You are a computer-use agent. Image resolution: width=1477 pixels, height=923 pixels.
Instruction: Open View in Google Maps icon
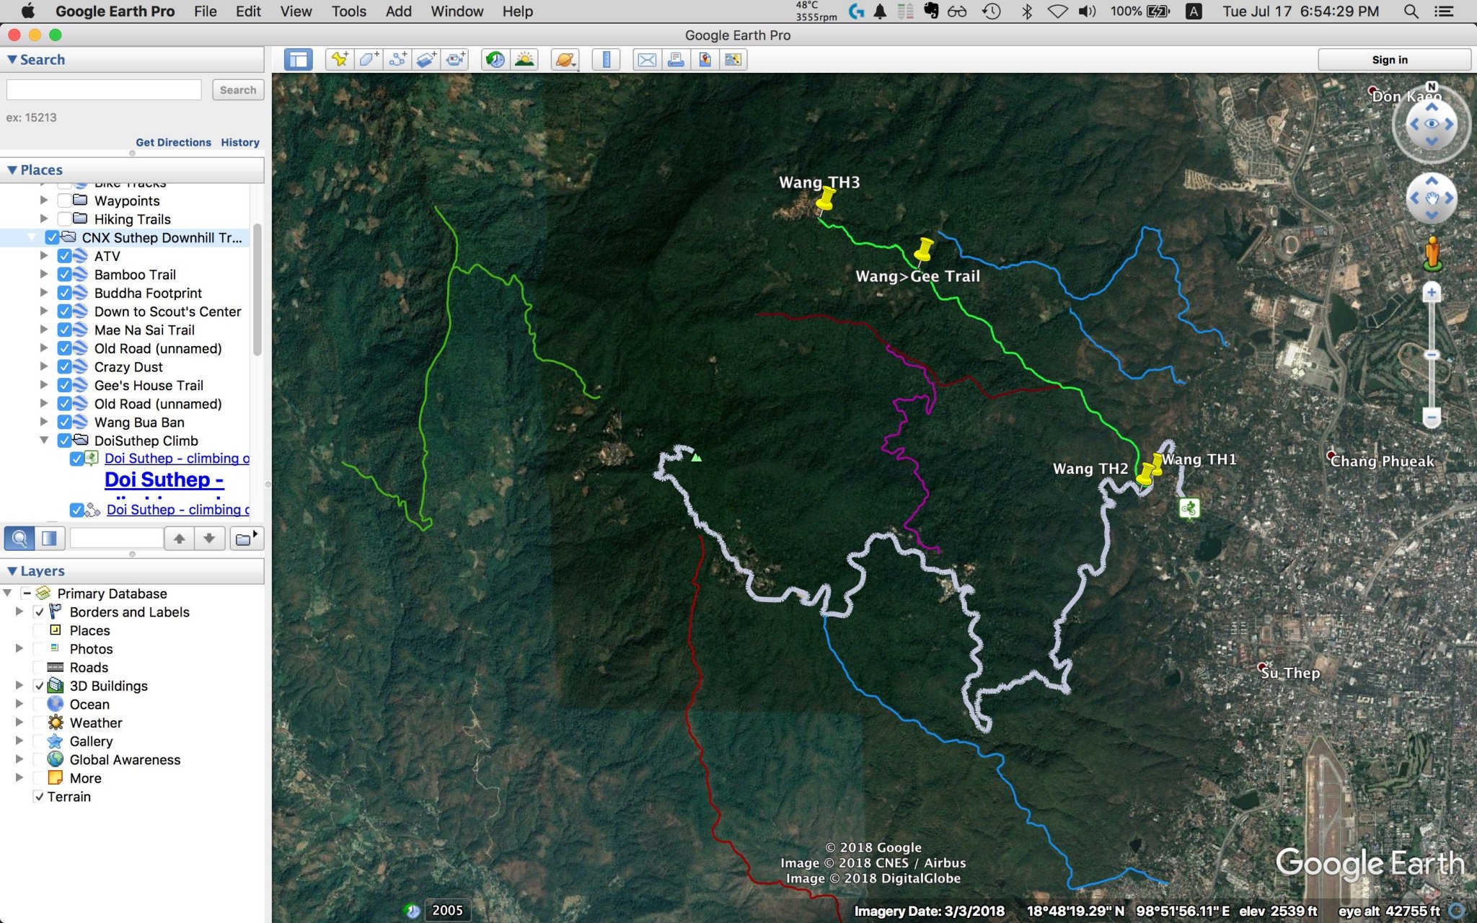click(x=733, y=60)
